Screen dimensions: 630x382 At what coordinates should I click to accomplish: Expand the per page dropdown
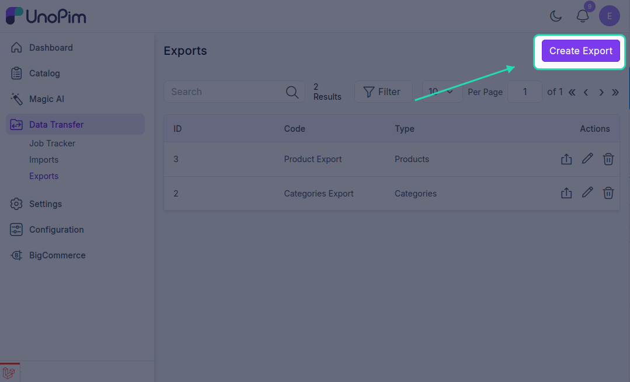pyautogui.click(x=443, y=92)
